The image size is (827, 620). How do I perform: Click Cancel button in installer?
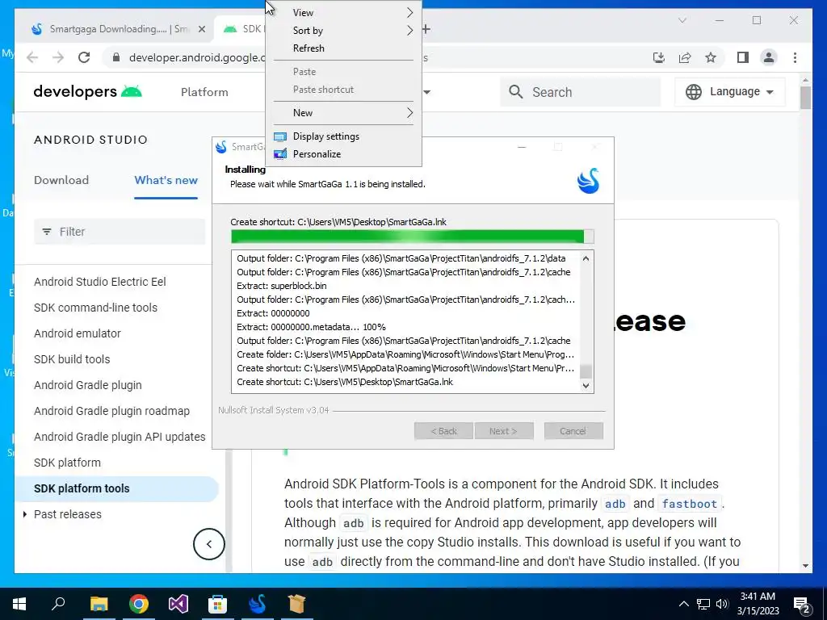pos(573,431)
